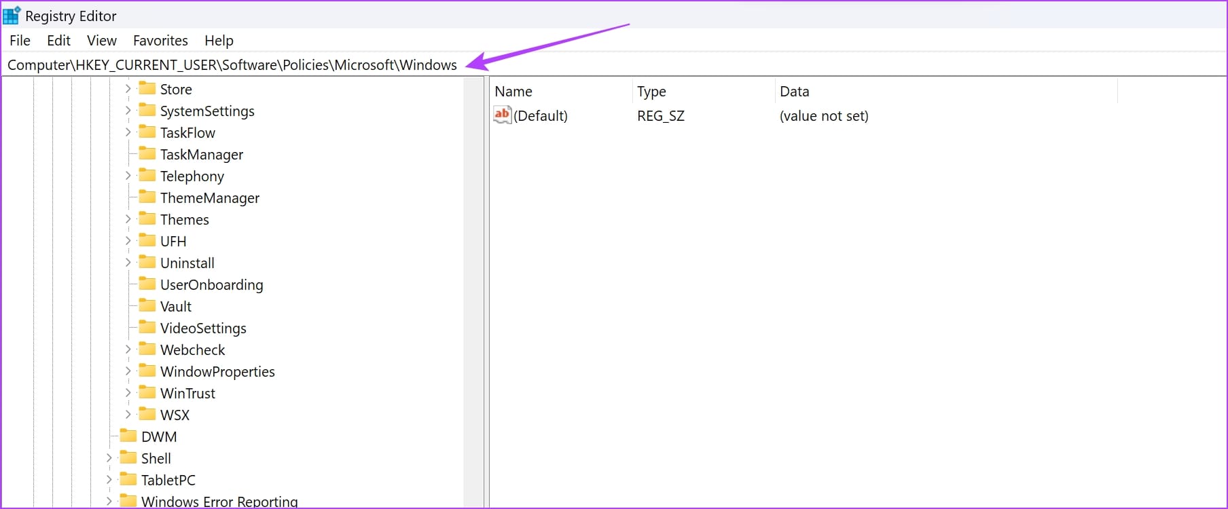The image size is (1228, 509).
Task: Expand the WindowProperties key
Action: pos(128,371)
